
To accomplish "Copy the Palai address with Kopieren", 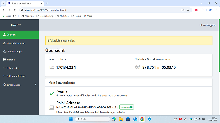I will point(126,107).
